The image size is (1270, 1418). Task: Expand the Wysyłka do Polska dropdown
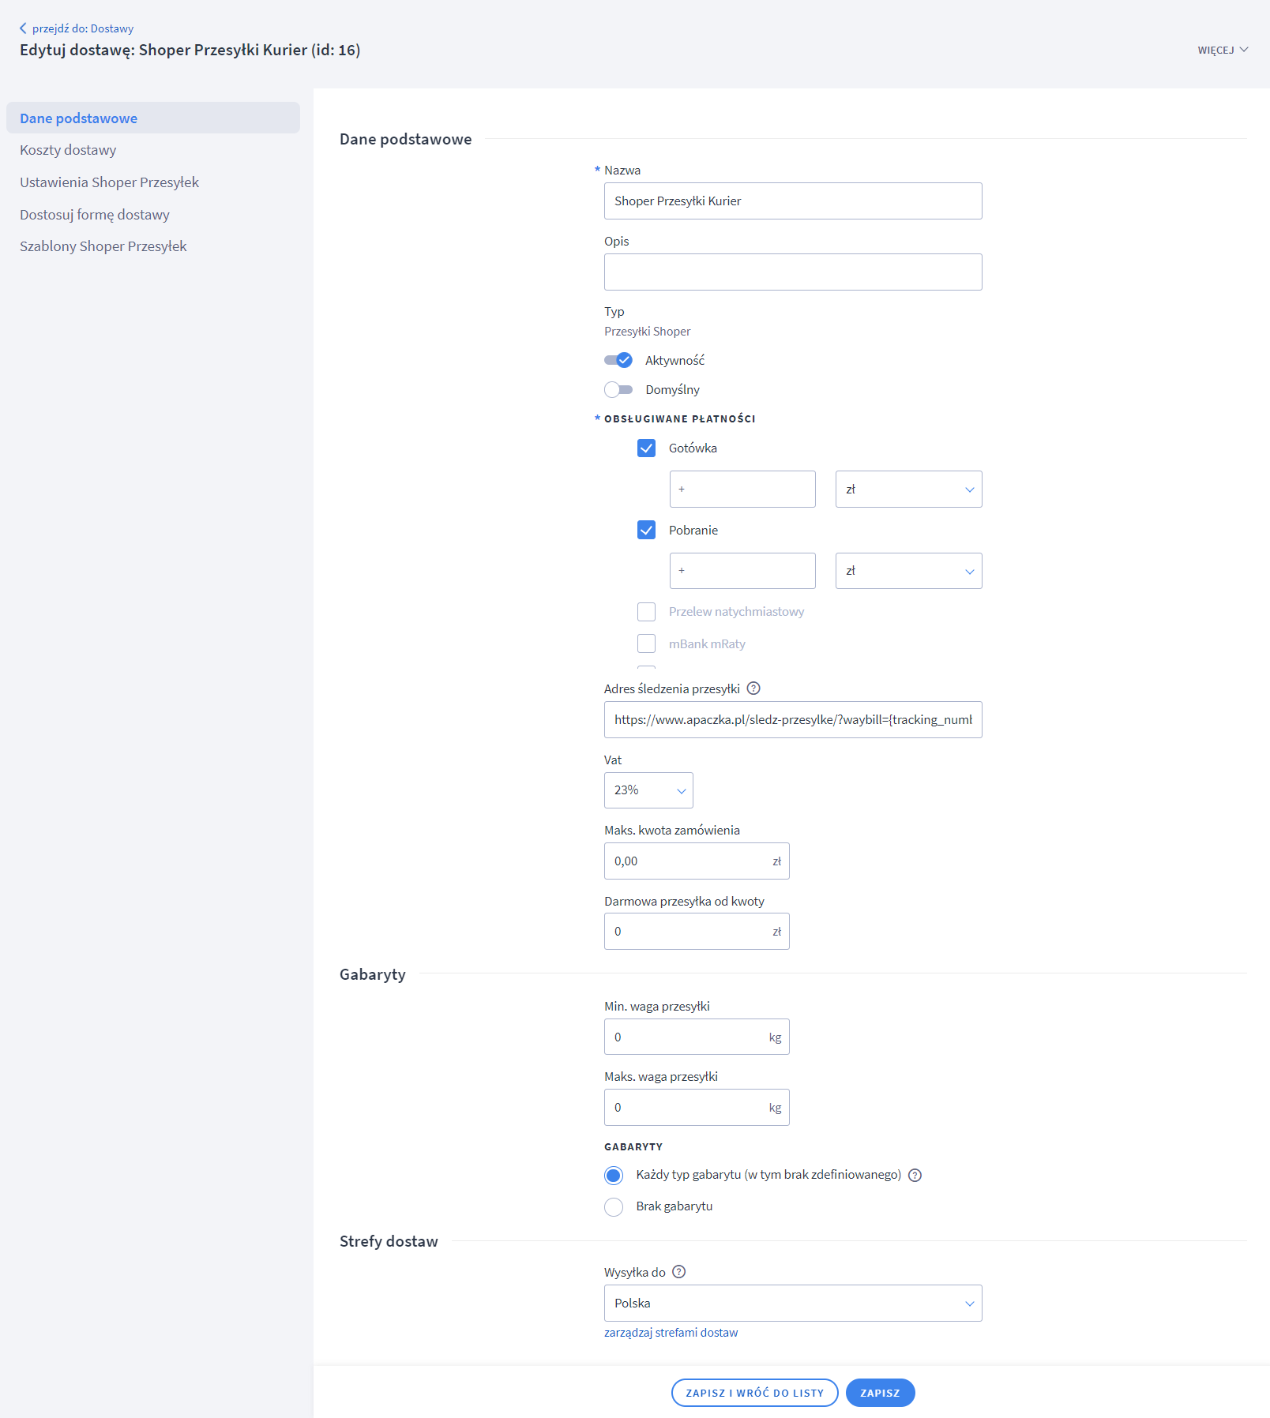coord(792,1303)
